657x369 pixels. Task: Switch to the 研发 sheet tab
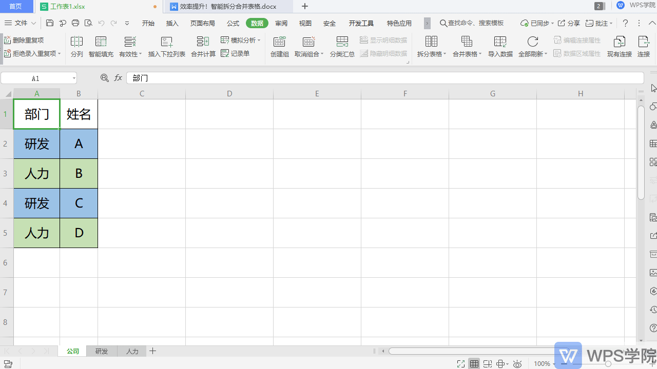pos(101,351)
